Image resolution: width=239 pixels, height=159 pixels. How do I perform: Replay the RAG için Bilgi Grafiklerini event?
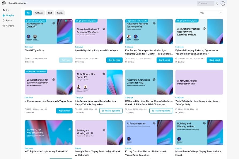pyautogui.click(x=161, y=111)
